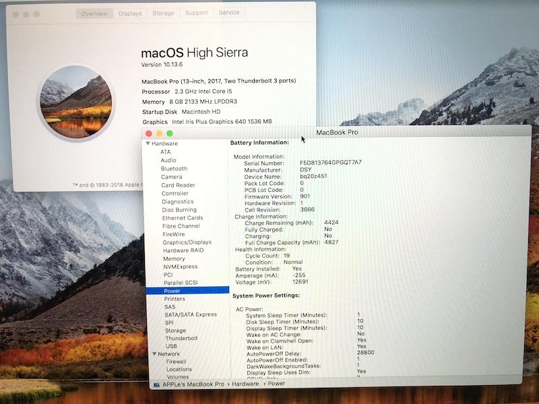Open the Graphics/Displays hardware entry
The image size is (539, 404).
[187, 242]
